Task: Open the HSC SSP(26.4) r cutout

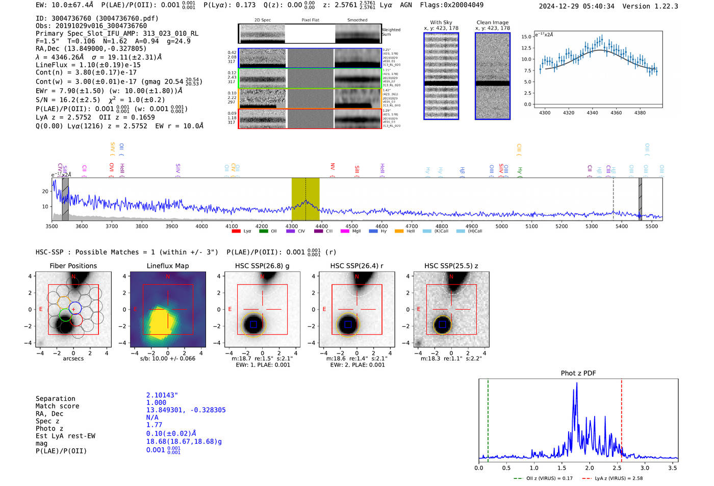Action: pyautogui.click(x=357, y=309)
